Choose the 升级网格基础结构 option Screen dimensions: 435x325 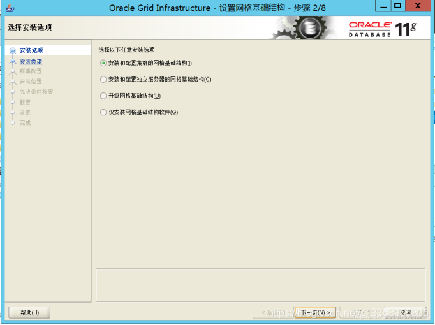click(103, 96)
